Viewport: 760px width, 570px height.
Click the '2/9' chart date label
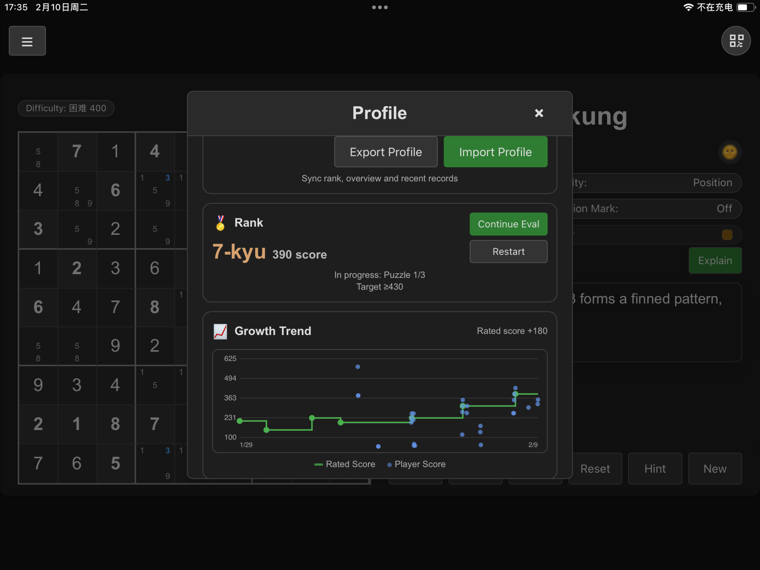point(533,445)
